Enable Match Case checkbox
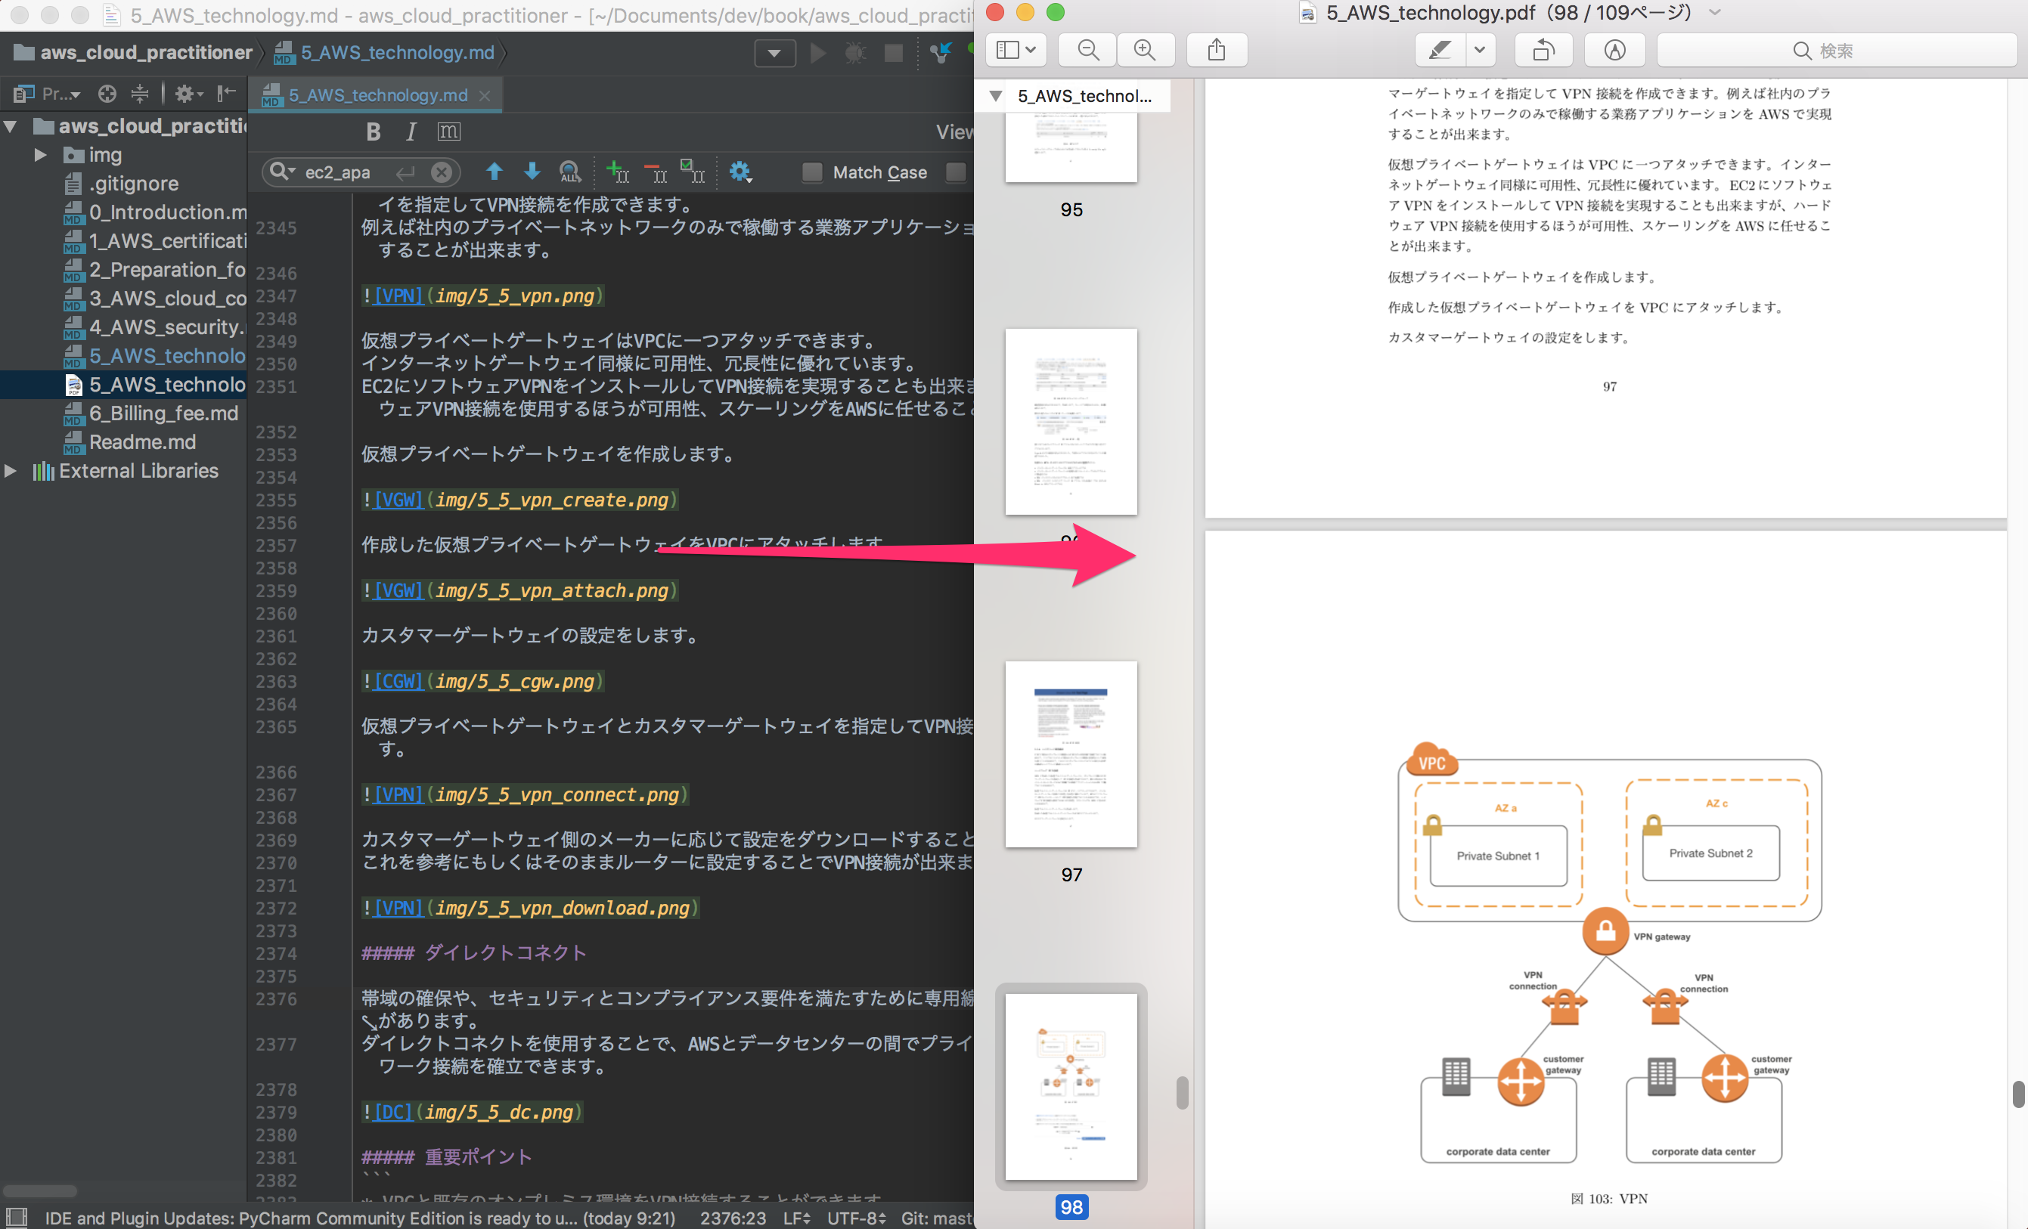The width and height of the screenshot is (2028, 1229). tap(812, 172)
